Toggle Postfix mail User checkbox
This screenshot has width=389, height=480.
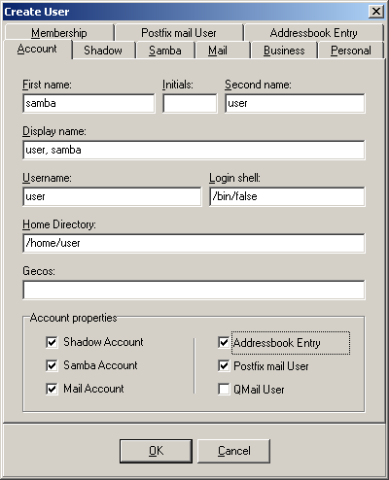click(x=224, y=366)
